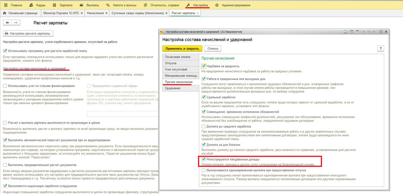The height and width of the screenshot is (194, 403).
Task: Select the Учет отсутствий dialog tab
Action: point(180,69)
